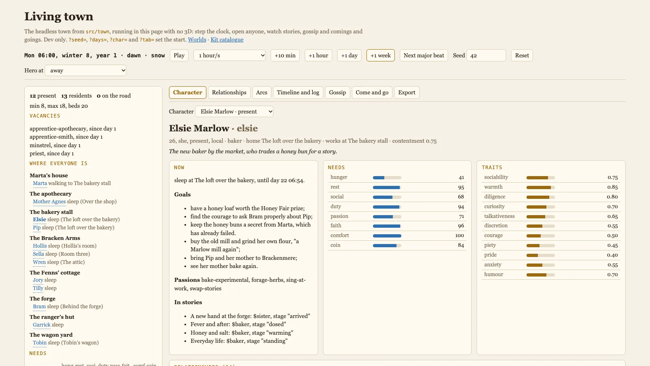View Mother Agnes in the sidebar
This screenshot has width=650, height=366.
pyautogui.click(x=49, y=202)
